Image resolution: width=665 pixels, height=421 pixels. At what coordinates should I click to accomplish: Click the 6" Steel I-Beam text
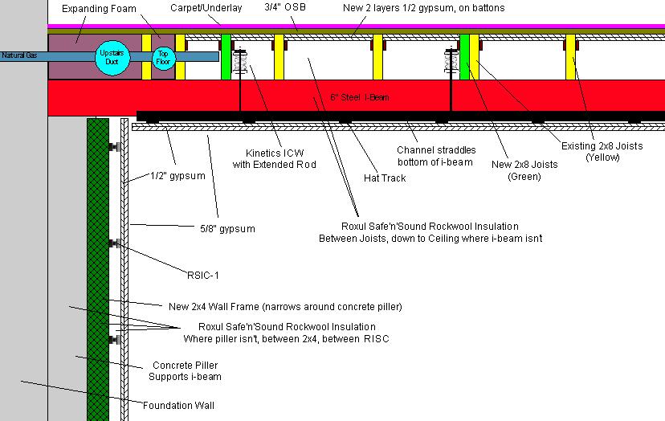(x=338, y=100)
